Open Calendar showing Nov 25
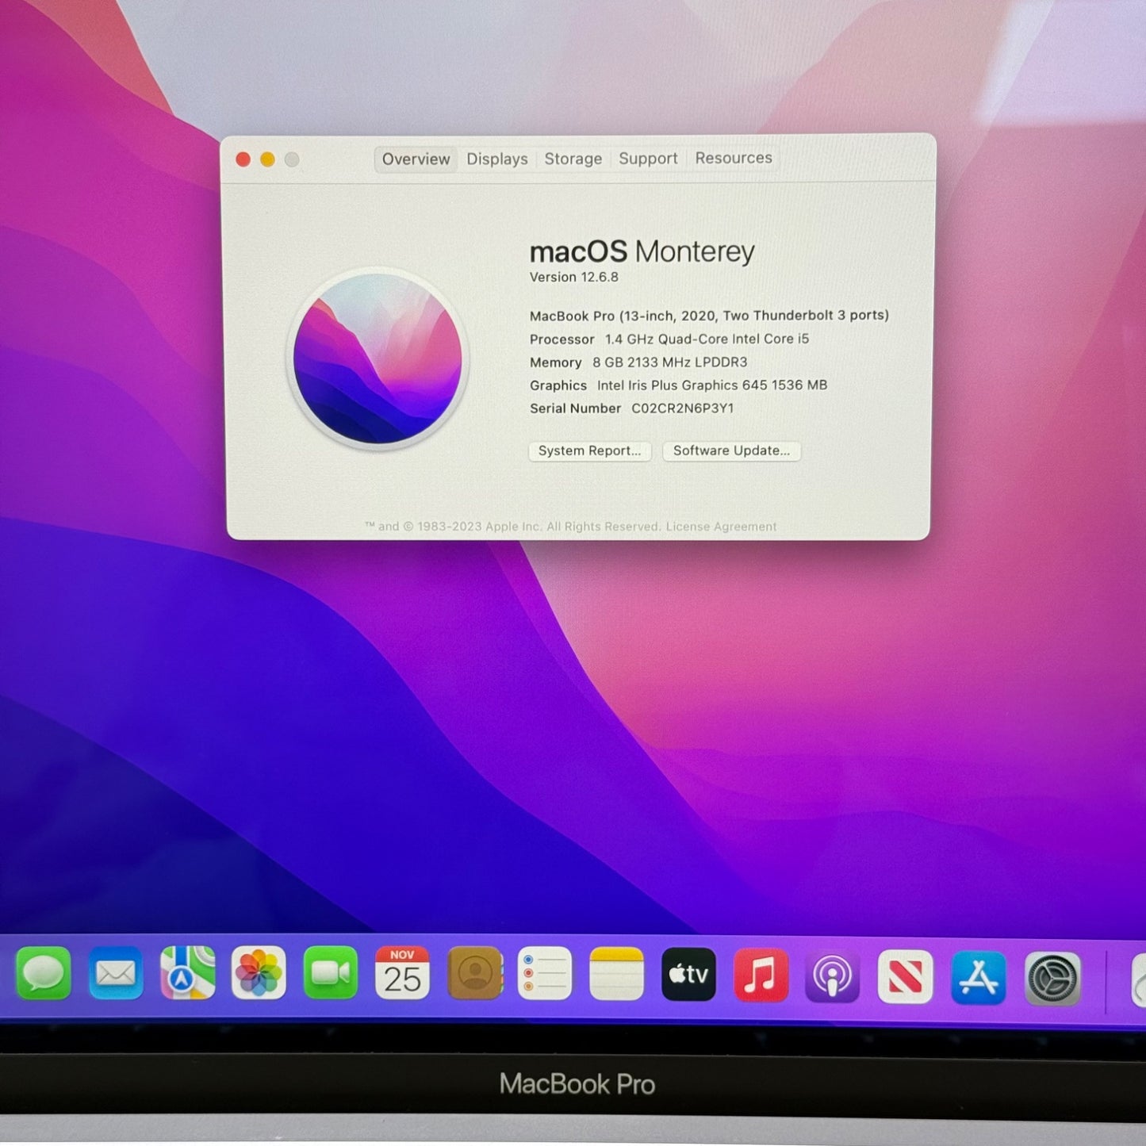Screen dimensions: 1146x1146 point(402,973)
